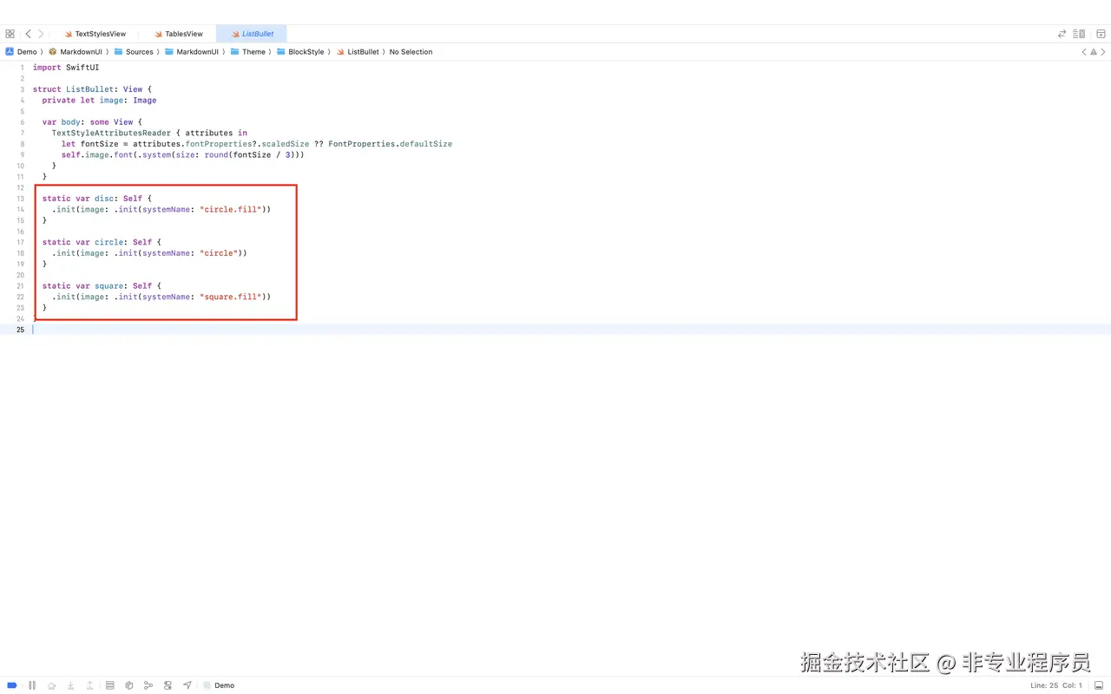The height and width of the screenshot is (694, 1111).
Task: Navigate back with the left arrow button
Action: point(27,33)
